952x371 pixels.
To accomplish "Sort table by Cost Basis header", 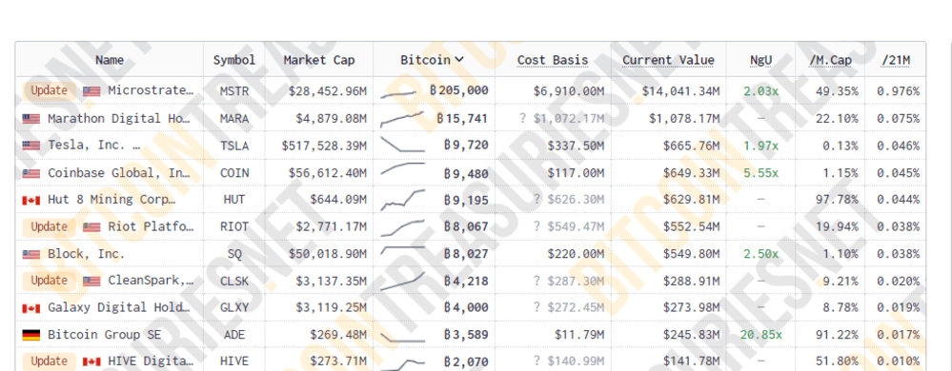I will click(553, 60).
